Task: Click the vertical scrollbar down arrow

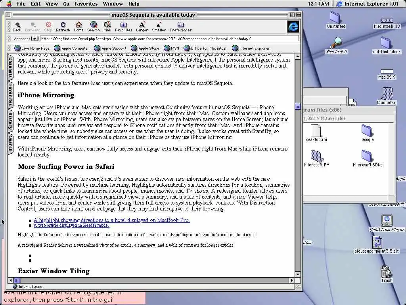Action: pyautogui.click(x=297, y=274)
